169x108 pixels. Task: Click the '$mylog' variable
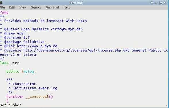point(28,71)
